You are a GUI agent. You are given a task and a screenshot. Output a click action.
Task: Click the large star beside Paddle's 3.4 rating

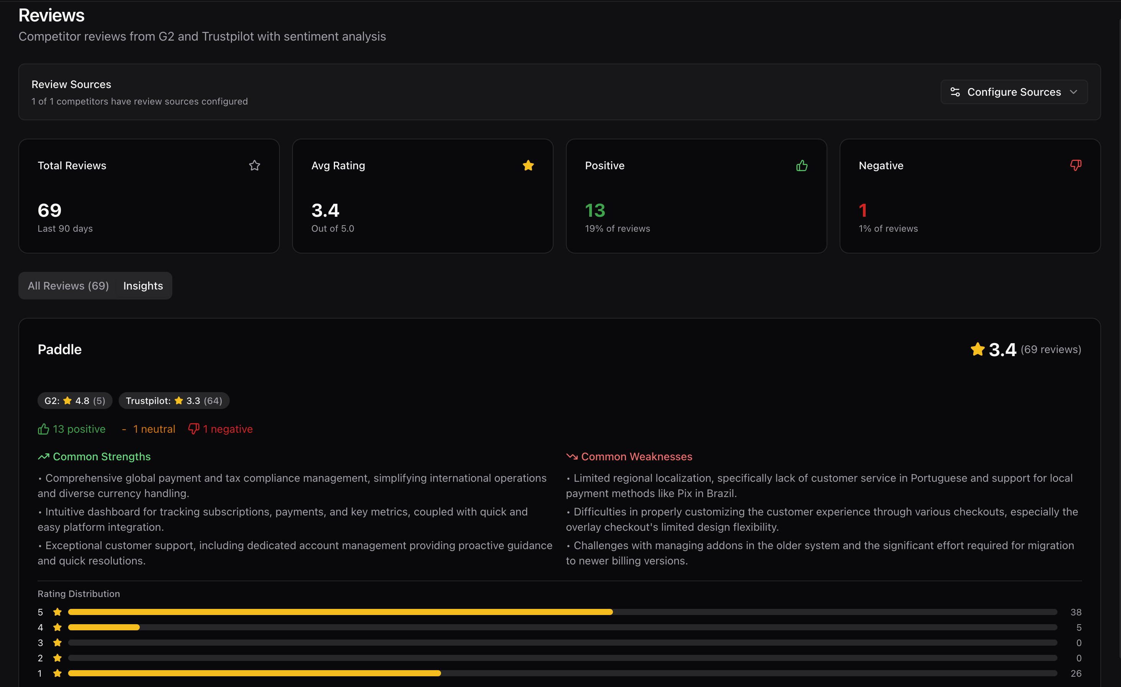coord(977,349)
